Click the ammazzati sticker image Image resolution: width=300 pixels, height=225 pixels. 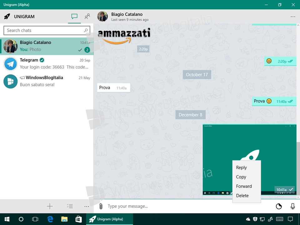click(x=124, y=36)
